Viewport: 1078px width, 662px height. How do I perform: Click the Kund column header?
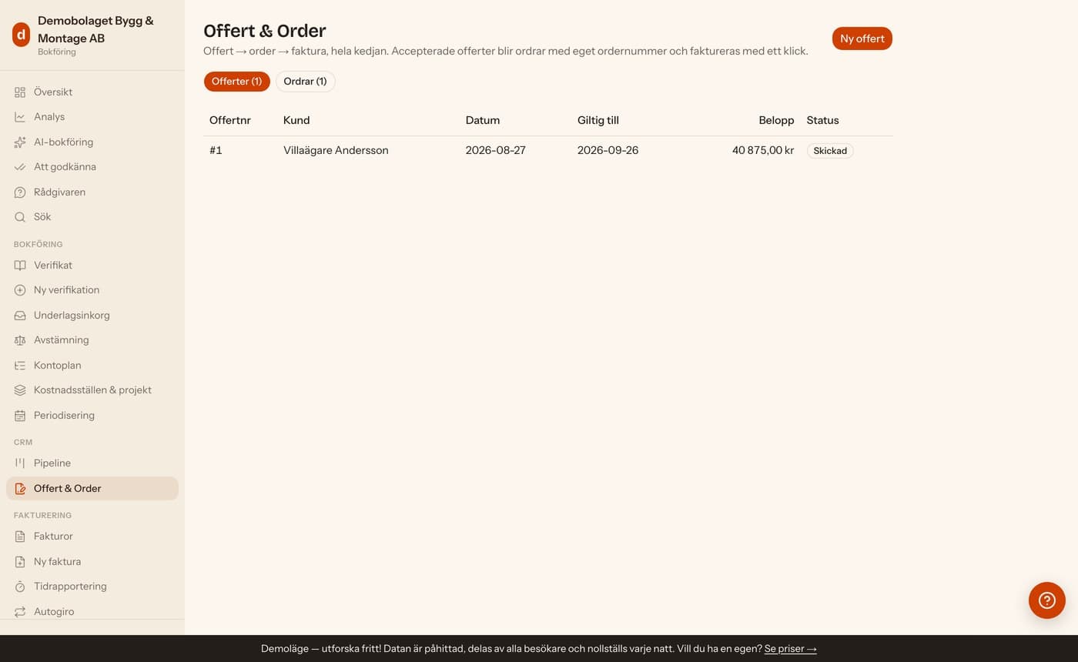coord(296,121)
